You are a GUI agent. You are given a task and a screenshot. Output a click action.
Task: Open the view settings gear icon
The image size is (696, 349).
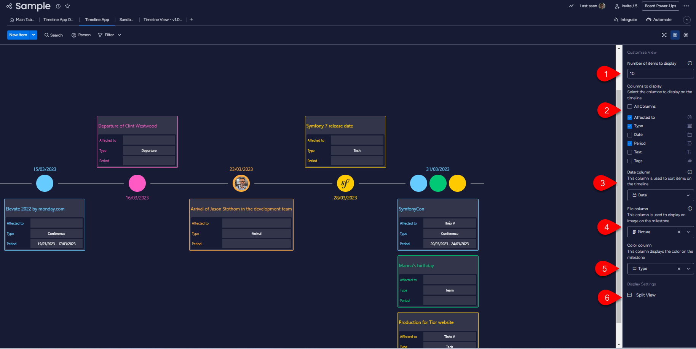[675, 35]
